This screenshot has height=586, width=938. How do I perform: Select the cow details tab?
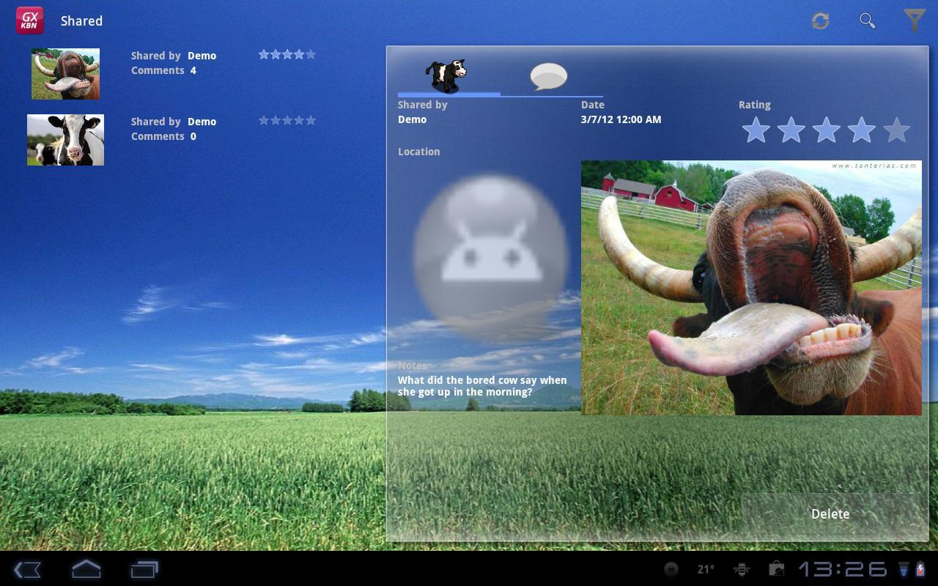[446, 75]
